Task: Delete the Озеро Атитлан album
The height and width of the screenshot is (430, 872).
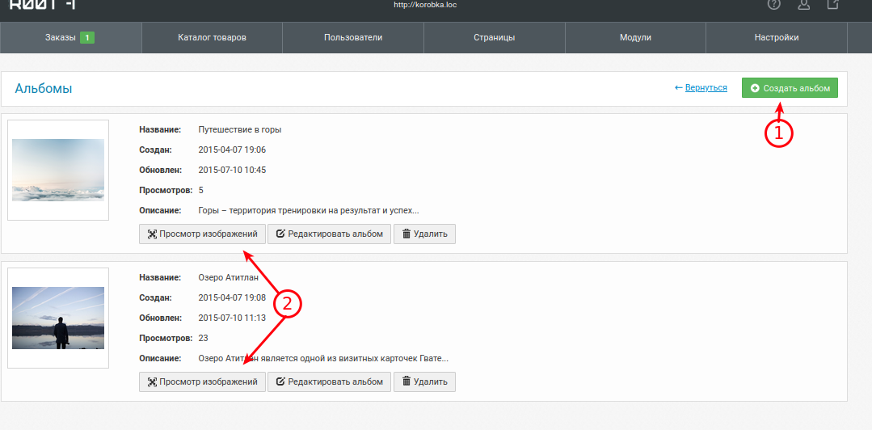Action: (x=424, y=382)
